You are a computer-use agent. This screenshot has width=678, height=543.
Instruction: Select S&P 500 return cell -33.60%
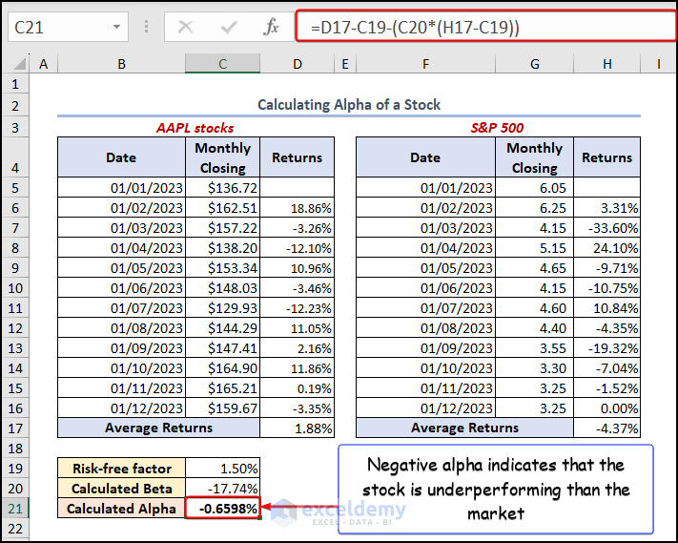tap(607, 227)
